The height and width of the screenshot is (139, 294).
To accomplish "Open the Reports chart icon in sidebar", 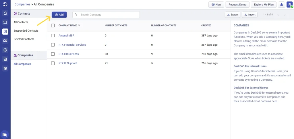I will (5, 59).
